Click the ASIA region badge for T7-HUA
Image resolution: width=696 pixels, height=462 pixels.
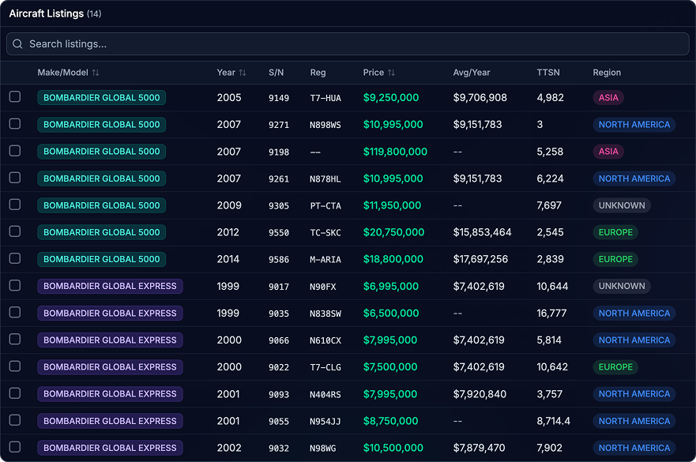pos(608,98)
